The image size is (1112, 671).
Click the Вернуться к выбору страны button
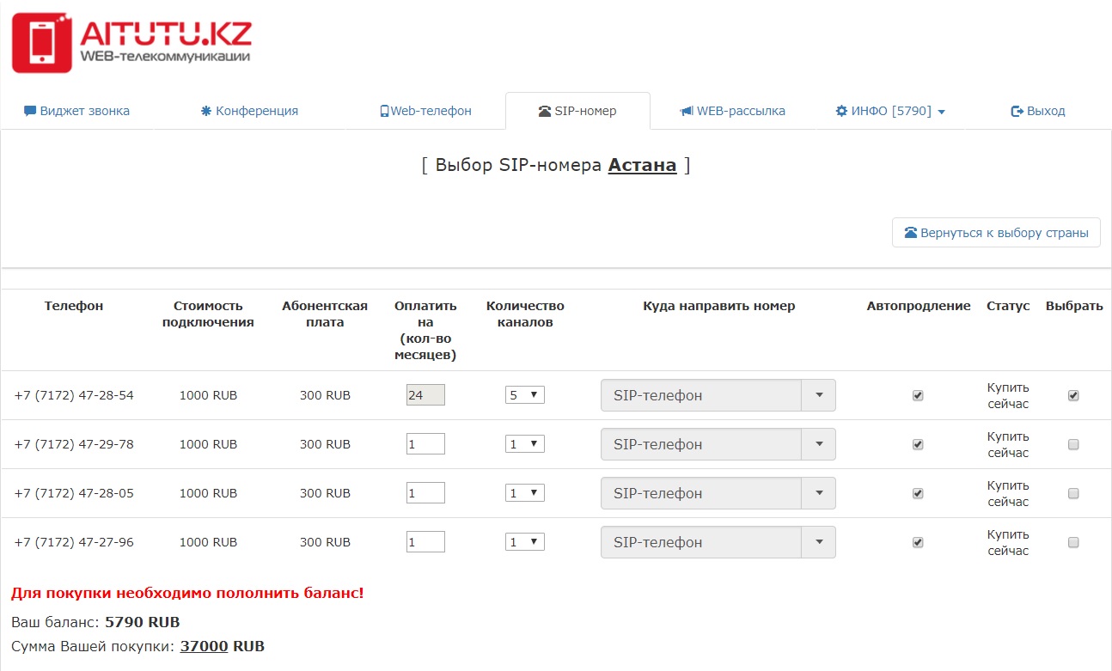point(996,233)
